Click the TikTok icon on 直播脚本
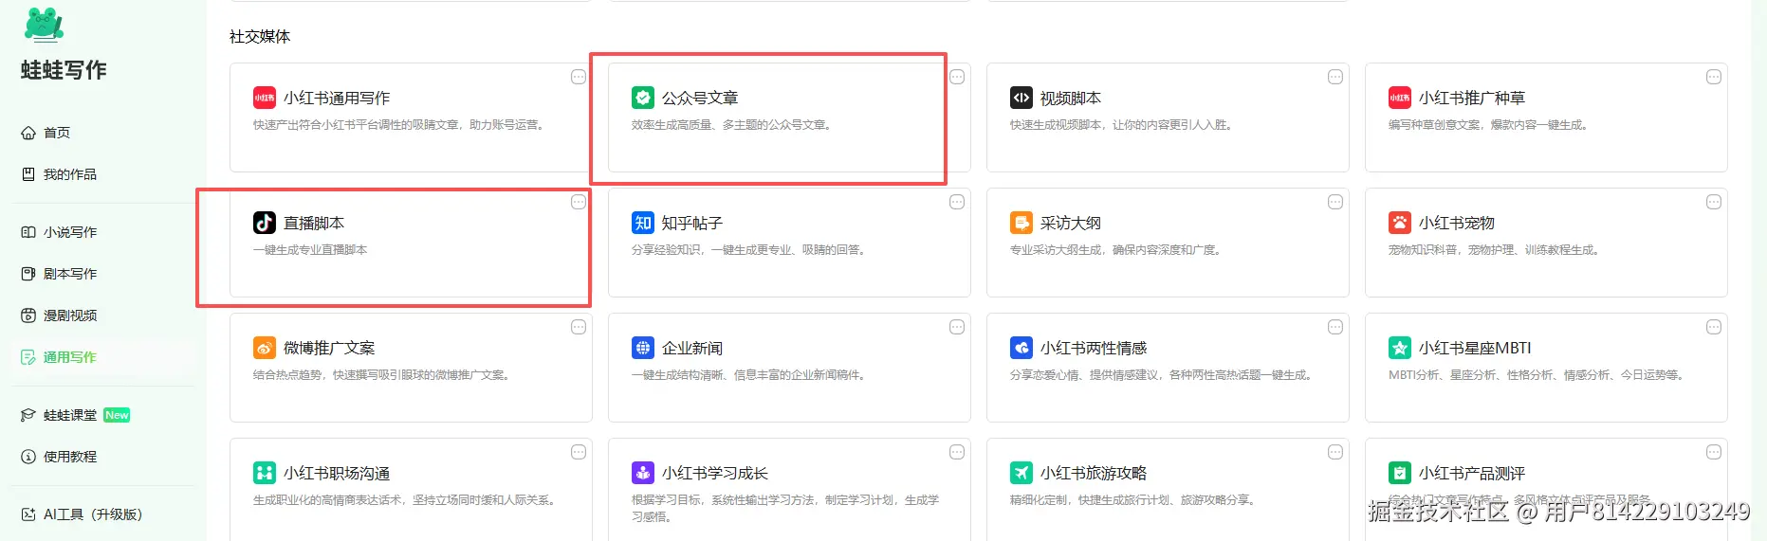The width and height of the screenshot is (1767, 541). 265,223
